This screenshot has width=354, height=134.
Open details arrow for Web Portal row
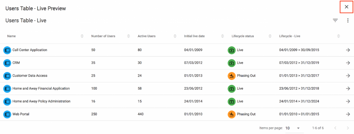tap(348, 114)
